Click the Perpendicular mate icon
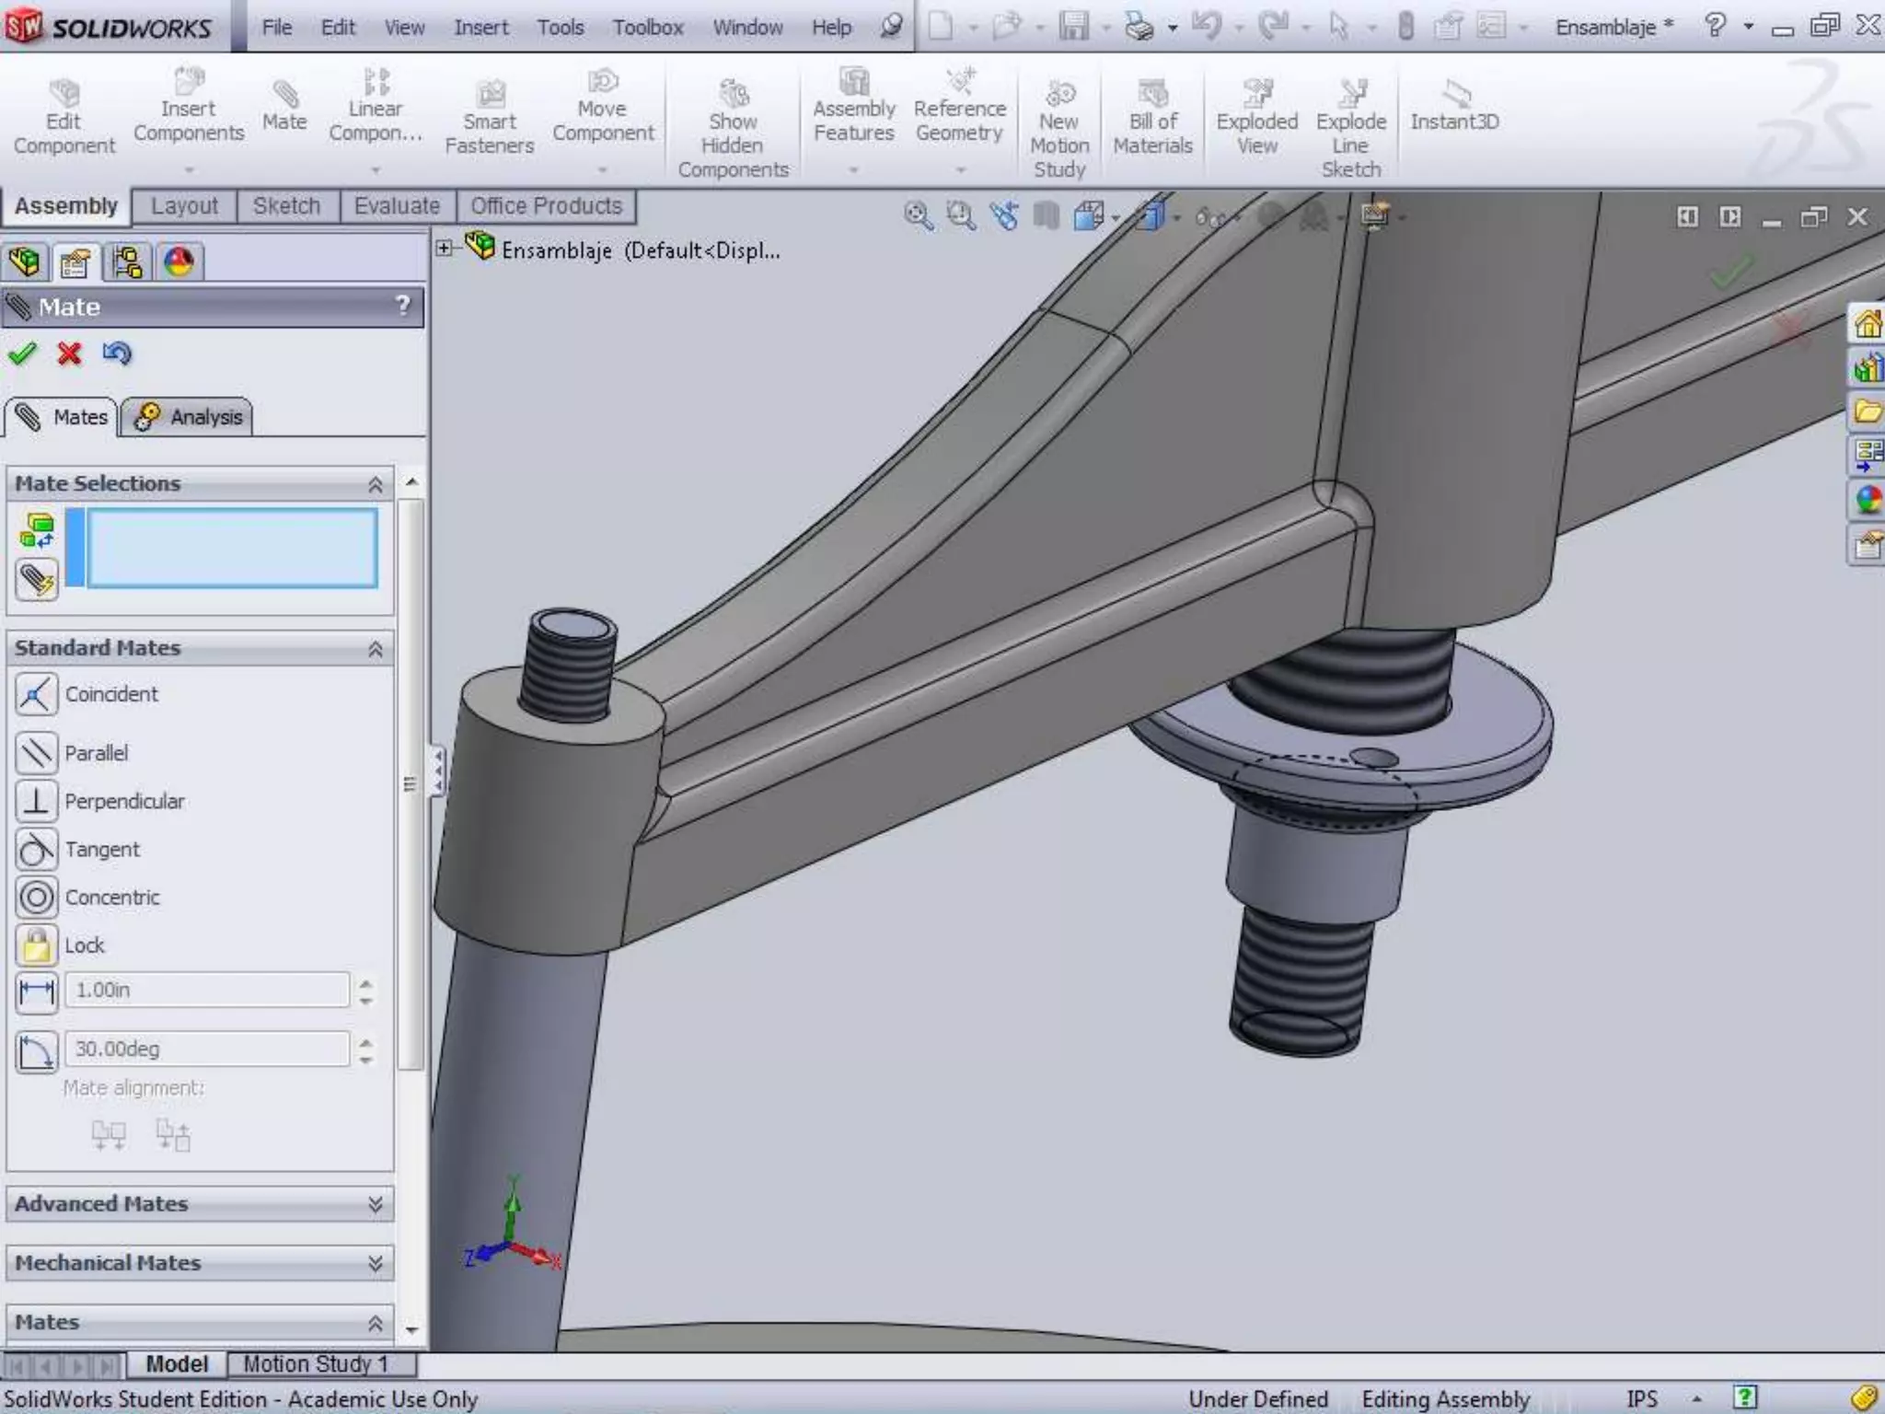Screen dimensions: 1885x1414 pyautogui.click(x=36, y=801)
